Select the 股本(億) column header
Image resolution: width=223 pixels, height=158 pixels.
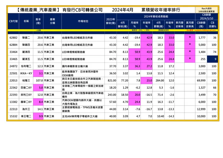[x=38, y=21]
